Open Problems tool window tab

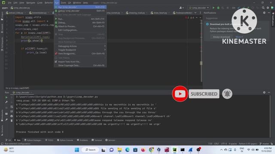tap(82, 140)
